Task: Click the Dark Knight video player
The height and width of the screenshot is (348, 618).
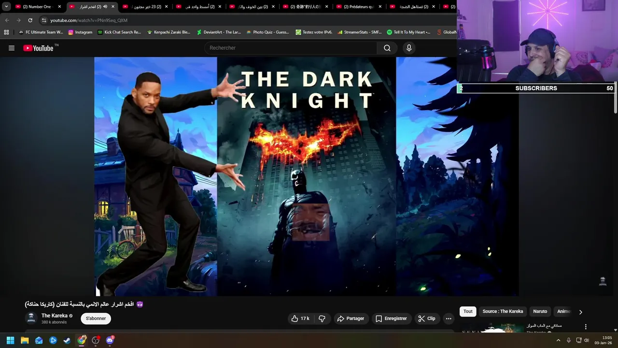Action: (x=306, y=176)
